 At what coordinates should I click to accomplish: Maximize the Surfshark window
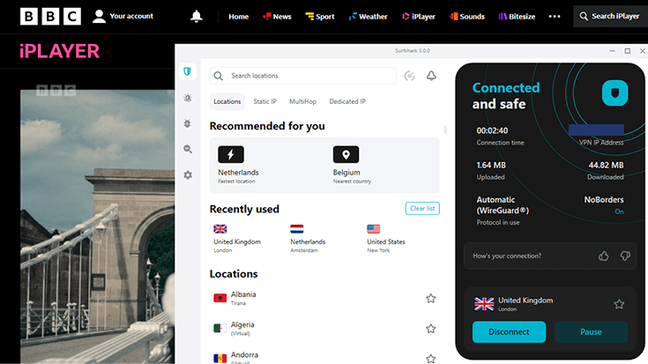pos(628,51)
